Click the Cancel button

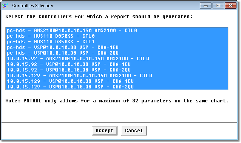pyautogui.click(x=134, y=131)
